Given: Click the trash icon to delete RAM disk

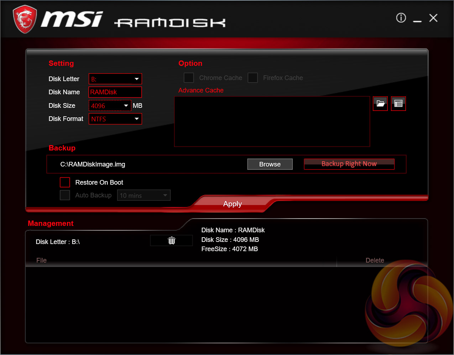Looking at the screenshot, I should click(172, 241).
